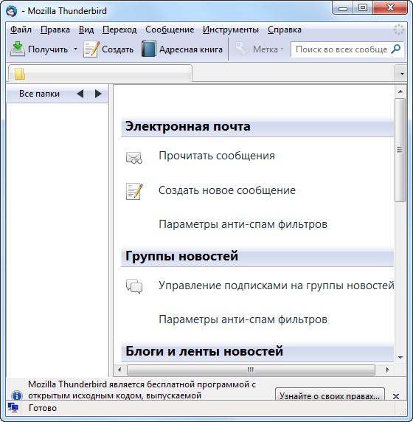Viewport: 413px width, 422px height.
Task: Click the notepad icon beside Создать новое сообщение
Action: point(134,191)
